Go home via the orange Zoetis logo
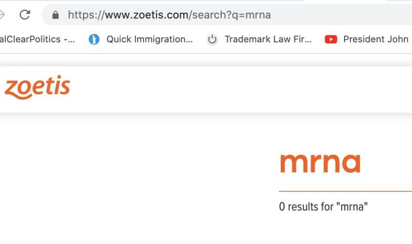The width and height of the screenshot is (412, 244). [37, 87]
